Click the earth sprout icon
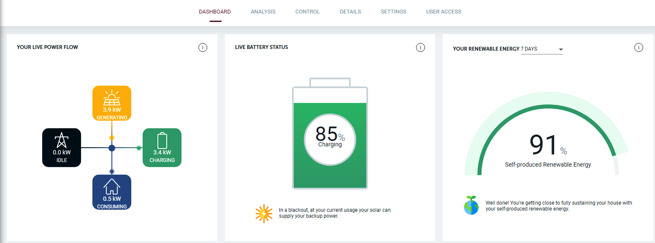655x243 pixels. coord(471,205)
